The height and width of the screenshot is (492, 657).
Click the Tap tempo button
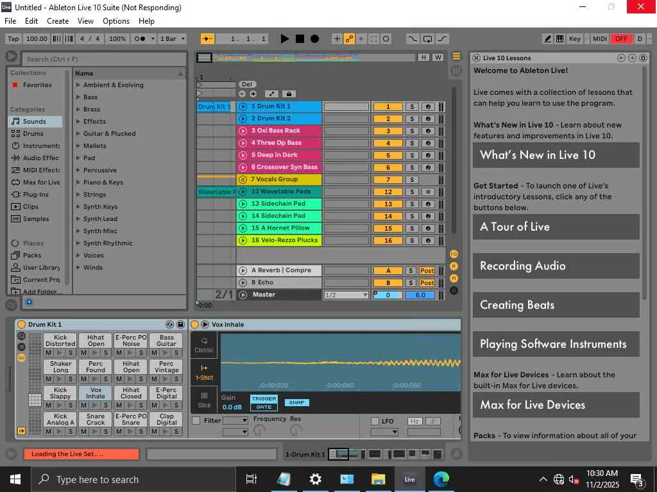tap(13, 39)
